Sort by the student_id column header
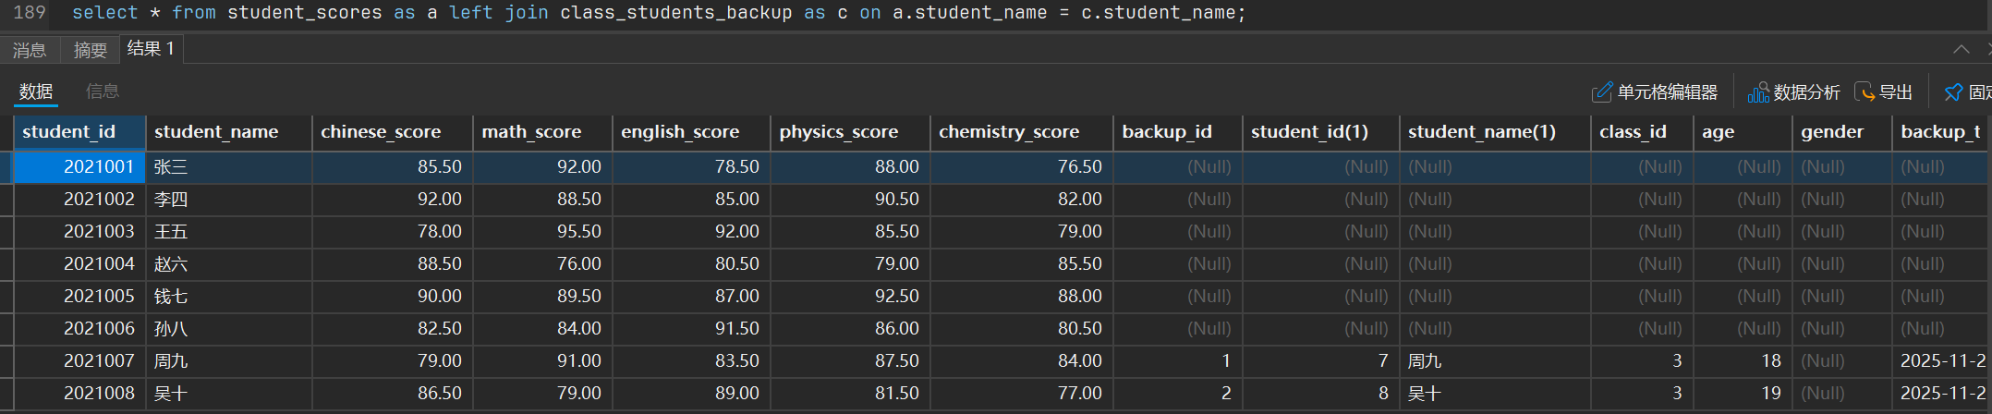 point(79,132)
